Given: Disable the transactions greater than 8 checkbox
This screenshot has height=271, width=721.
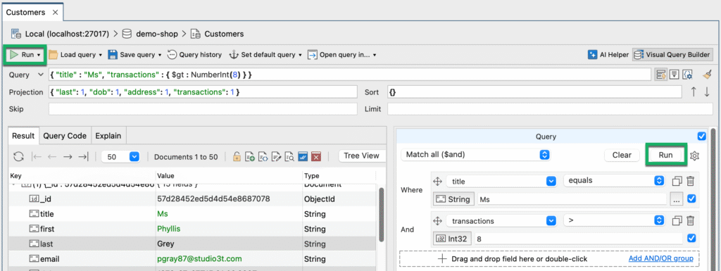Looking at the screenshot, I should [691, 238].
